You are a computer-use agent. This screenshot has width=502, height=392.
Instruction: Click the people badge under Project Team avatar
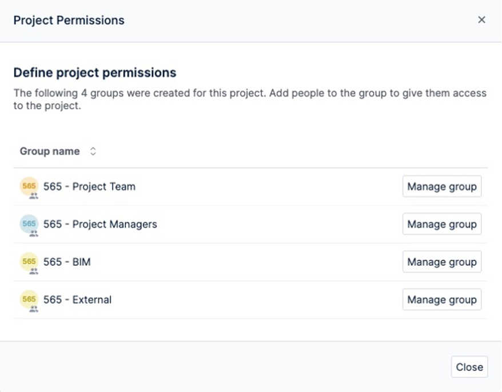click(x=34, y=195)
